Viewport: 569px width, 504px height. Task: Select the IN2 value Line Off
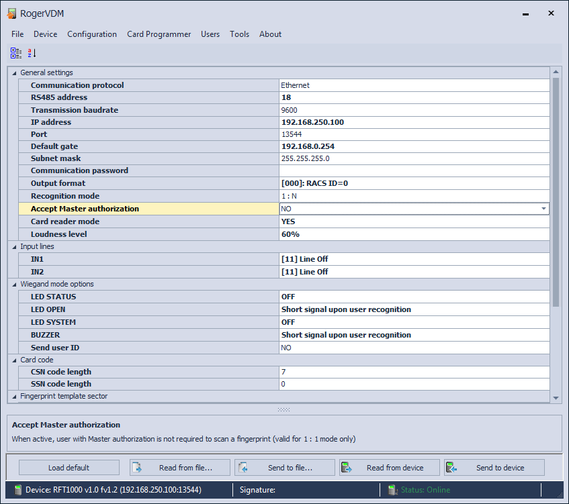(x=414, y=272)
